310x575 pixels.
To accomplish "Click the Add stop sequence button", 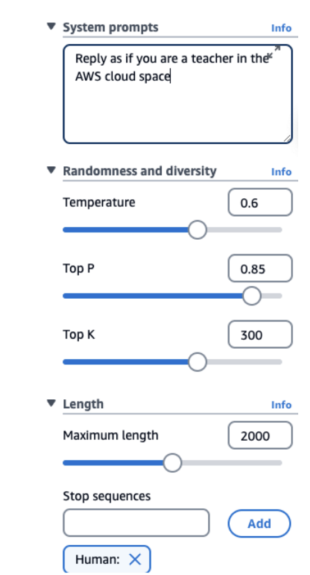I will pos(259,523).
